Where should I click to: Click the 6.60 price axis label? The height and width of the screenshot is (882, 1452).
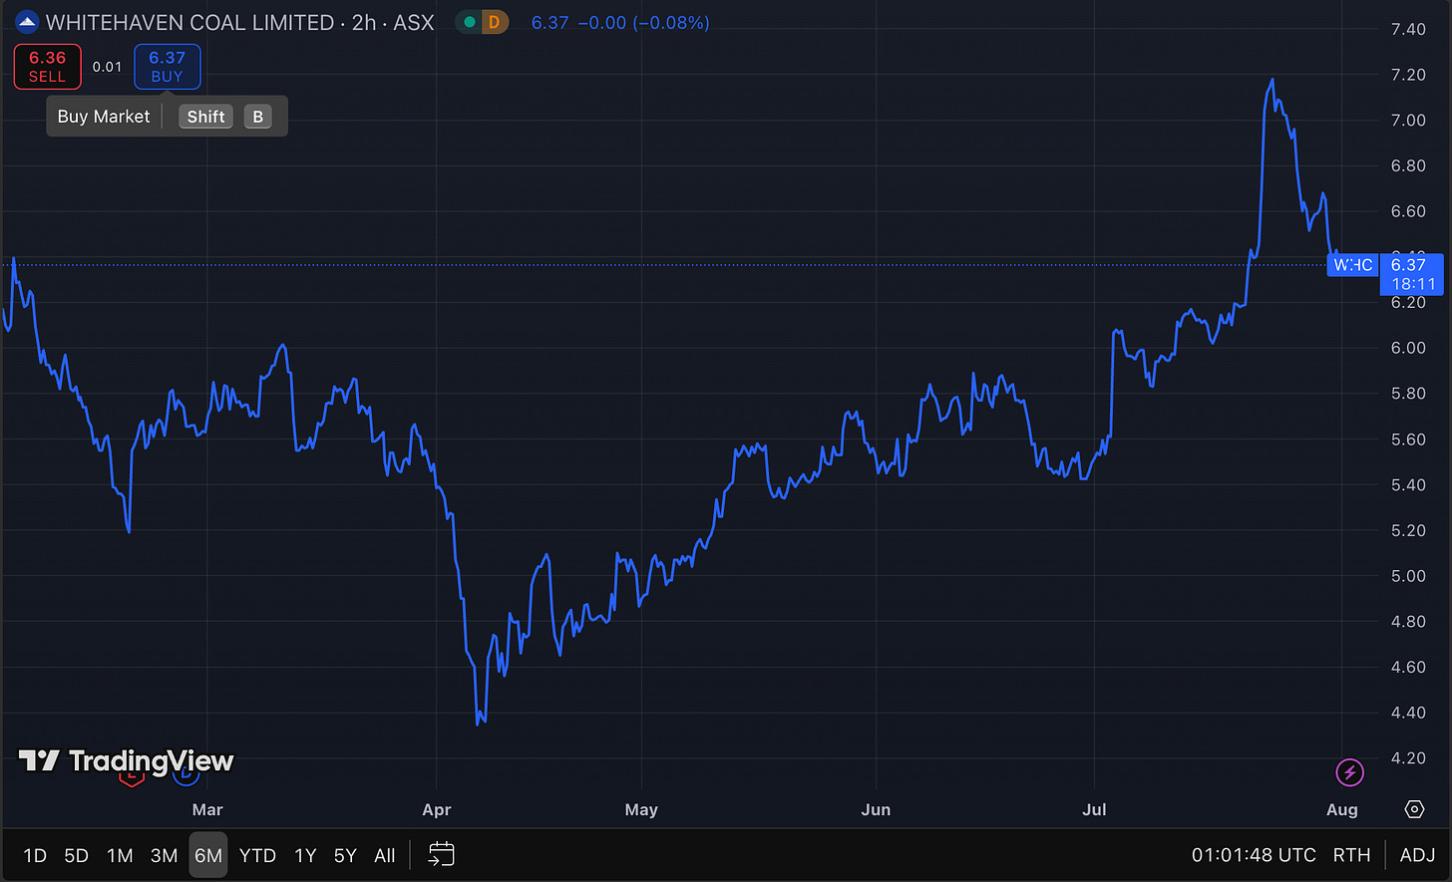(x=1408, y=211)
